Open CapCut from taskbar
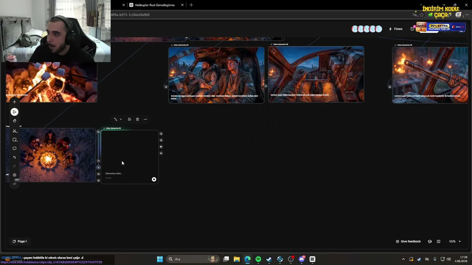This screenshot has width=472, height=265. (312, 259)
